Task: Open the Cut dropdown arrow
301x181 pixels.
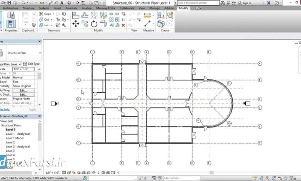Action: tap(51, 20)
